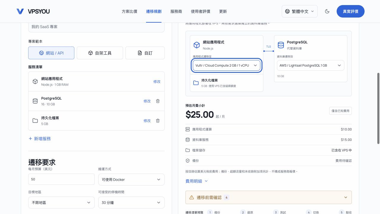This screenshot has width=380, height=214.
Task: Click the 我的 SaaS 專案 name field
Action: click(96, 27)
